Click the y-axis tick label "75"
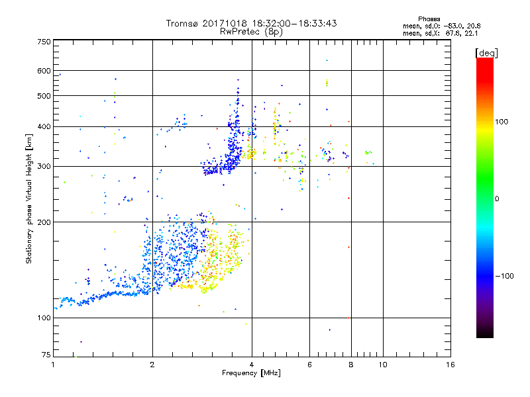 tap(46, 355)
